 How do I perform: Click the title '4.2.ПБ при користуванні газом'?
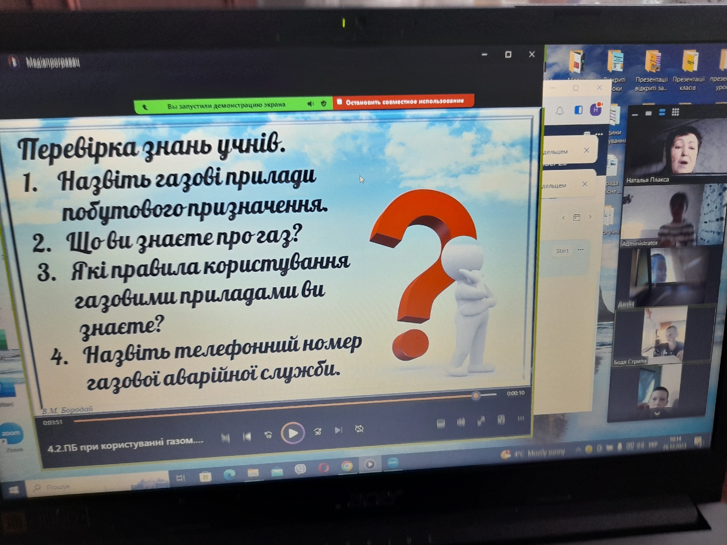[x=125, y=445]
